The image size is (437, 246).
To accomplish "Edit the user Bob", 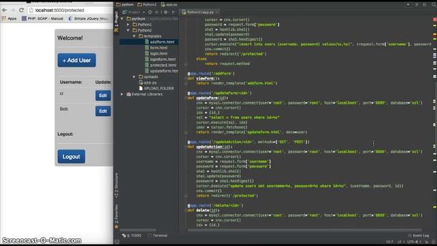I will (x=103, y=111).
